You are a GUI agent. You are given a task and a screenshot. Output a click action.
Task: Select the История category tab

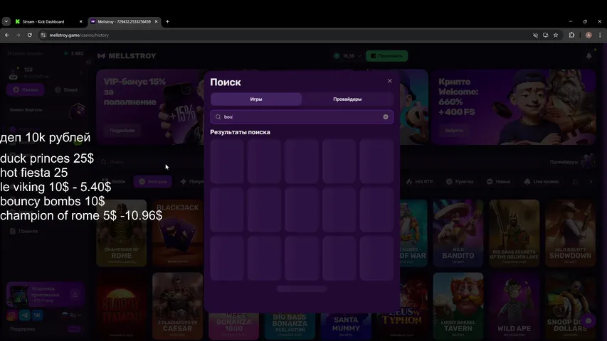tap(153, 182)
